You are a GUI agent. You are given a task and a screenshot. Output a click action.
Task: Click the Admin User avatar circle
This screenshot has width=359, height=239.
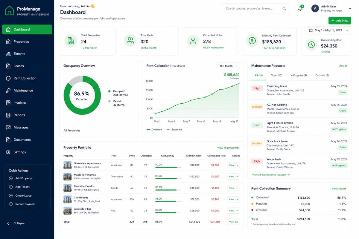(315, 8)
